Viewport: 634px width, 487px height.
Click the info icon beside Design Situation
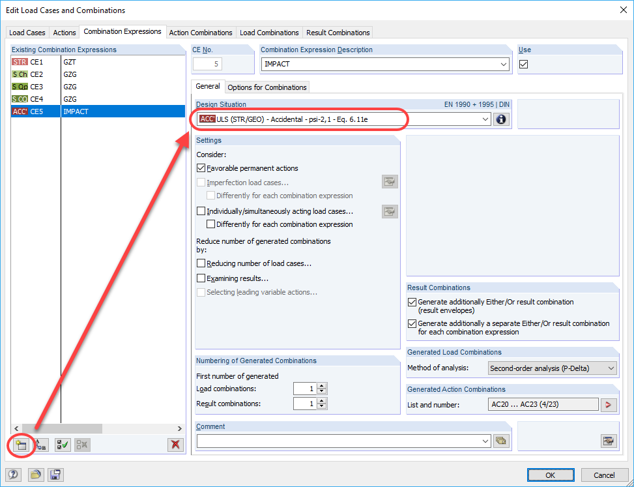pos(501,119)
